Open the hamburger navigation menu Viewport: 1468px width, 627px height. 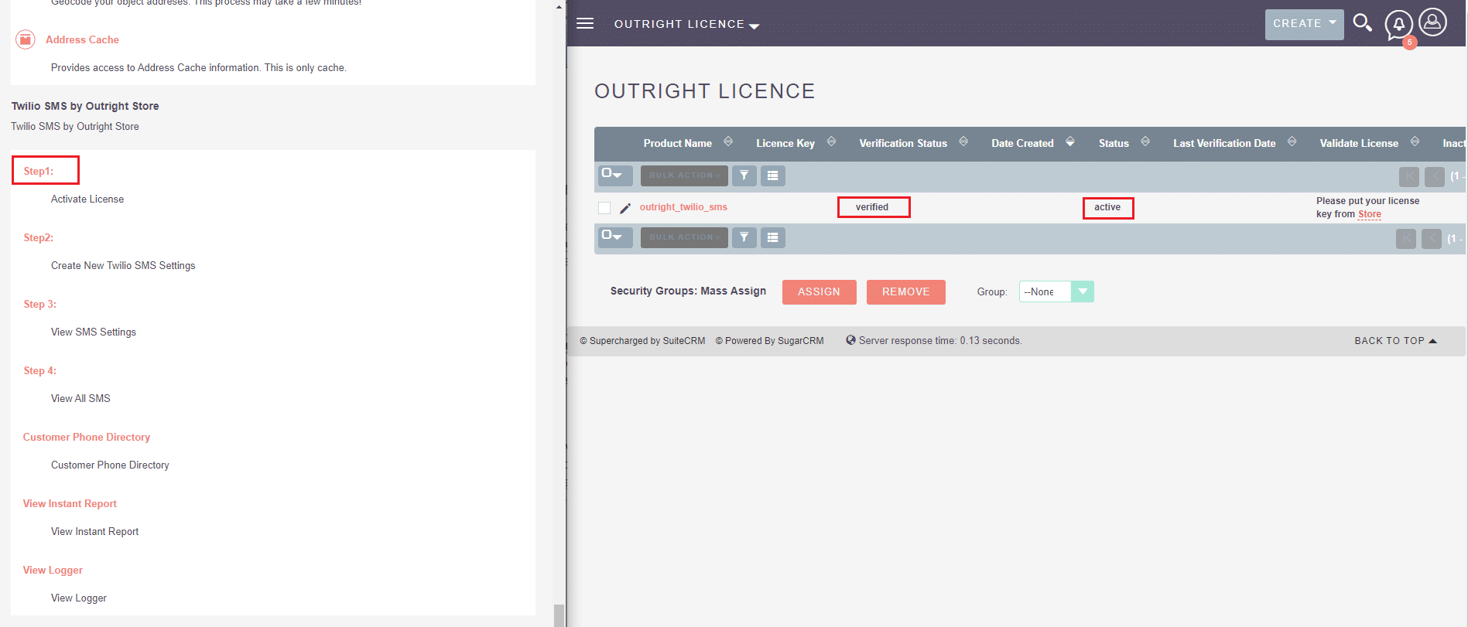coord(585,23)
